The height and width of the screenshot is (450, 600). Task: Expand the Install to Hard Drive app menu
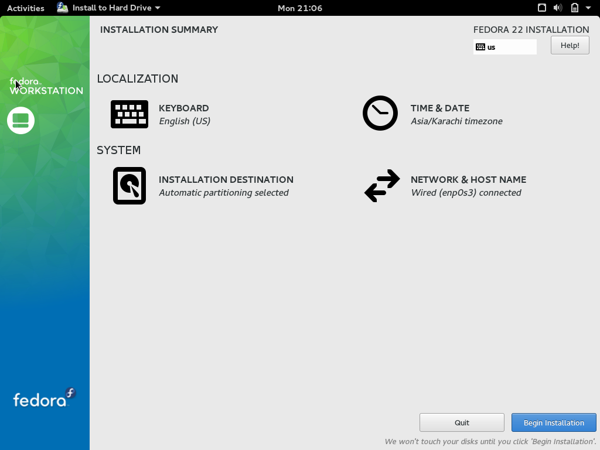[108, 8]
